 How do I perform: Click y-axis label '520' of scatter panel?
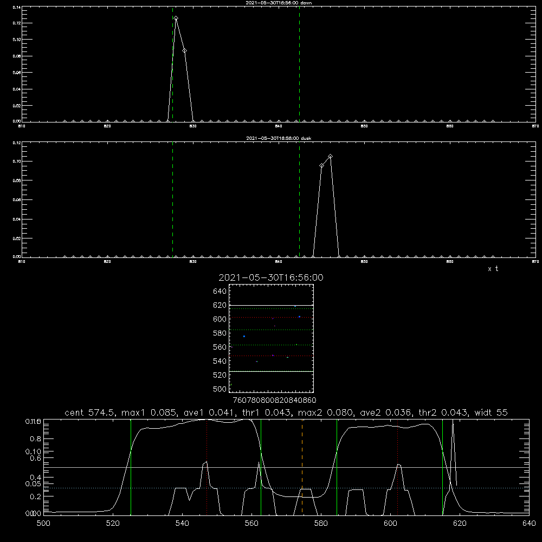coord(220,375)
